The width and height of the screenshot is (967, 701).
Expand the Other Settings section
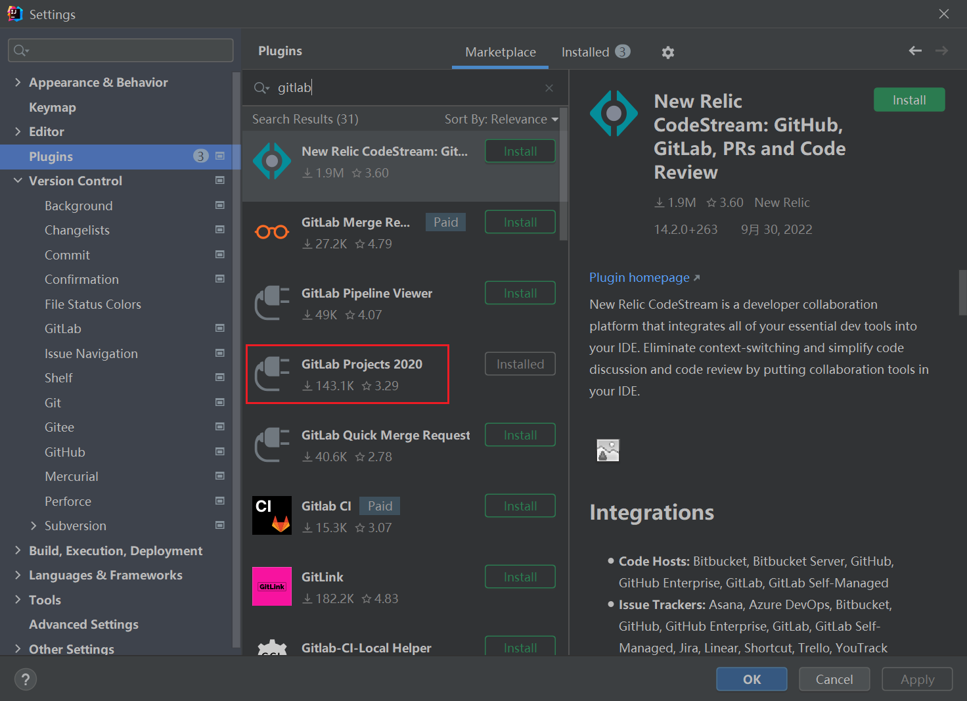click(x=18, y=649)
